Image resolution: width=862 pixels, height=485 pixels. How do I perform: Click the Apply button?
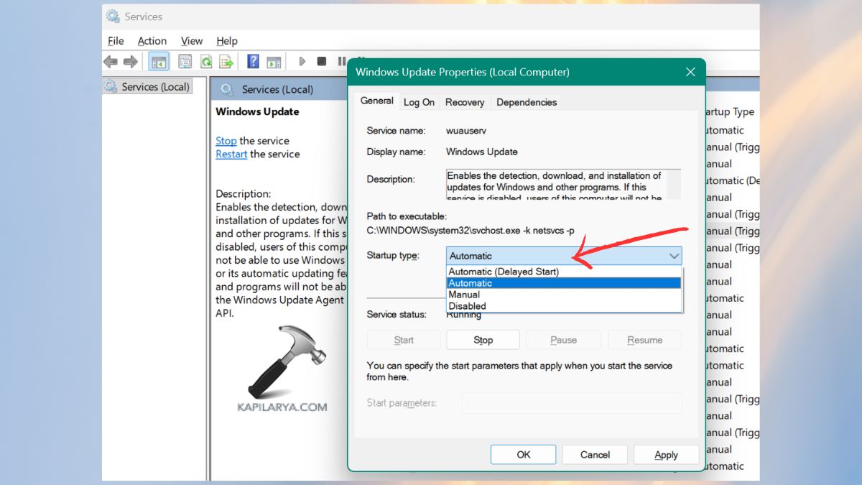click(x=666, y=454)
